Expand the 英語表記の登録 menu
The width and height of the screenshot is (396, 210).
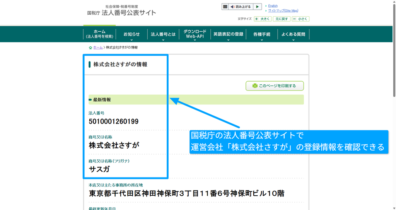pos(228,34)
